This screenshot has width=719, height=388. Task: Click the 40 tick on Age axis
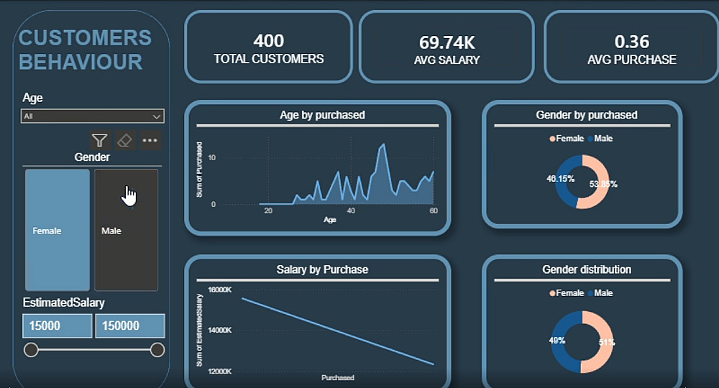[x=351, y=211]
